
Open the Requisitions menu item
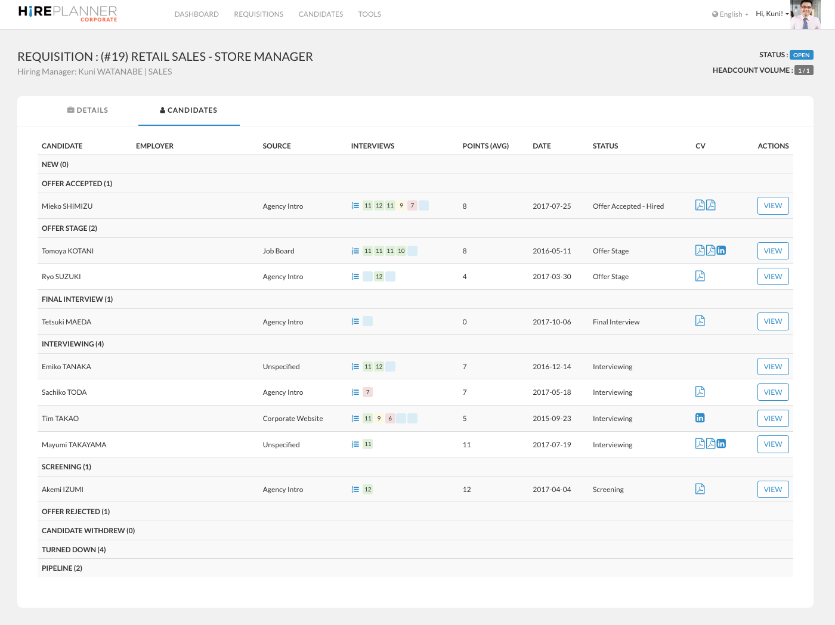258,14
